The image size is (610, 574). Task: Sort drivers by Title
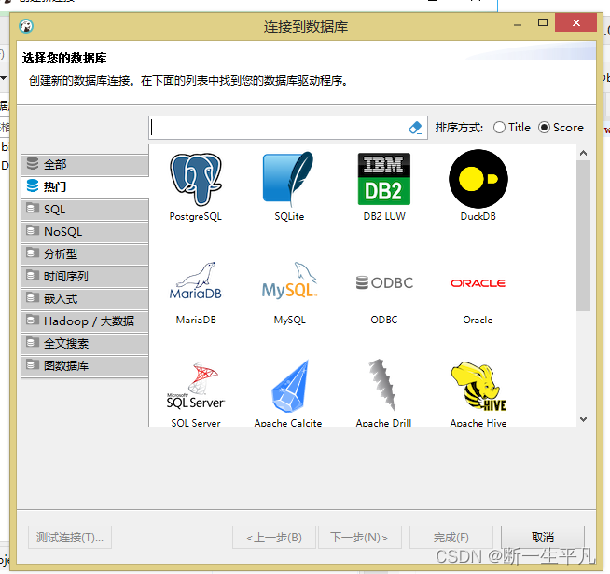pyautogui.click(x=511, y=128)
